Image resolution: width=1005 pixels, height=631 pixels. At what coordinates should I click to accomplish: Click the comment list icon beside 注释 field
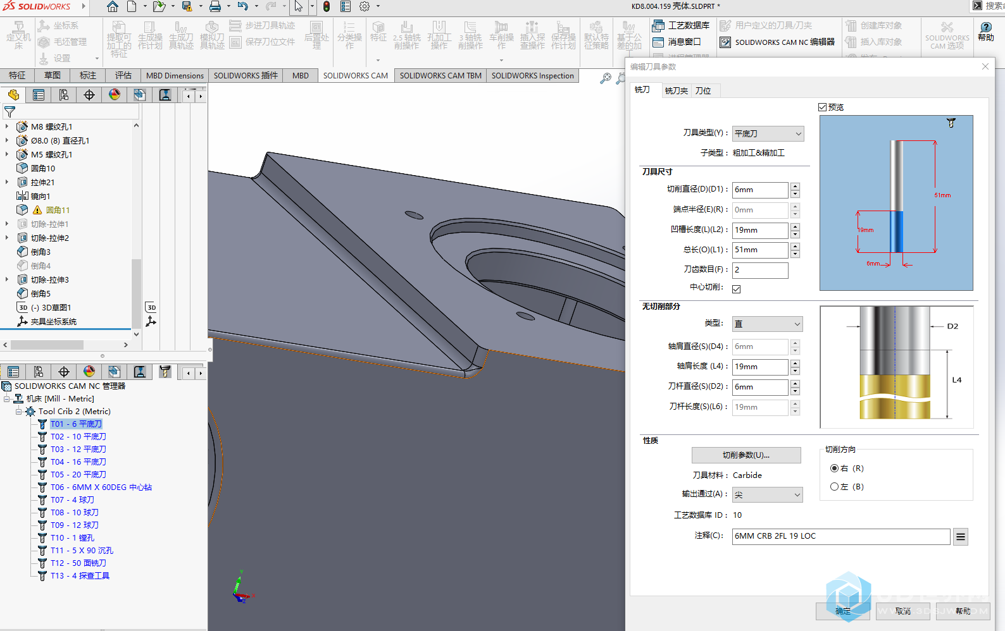[960, 537]
